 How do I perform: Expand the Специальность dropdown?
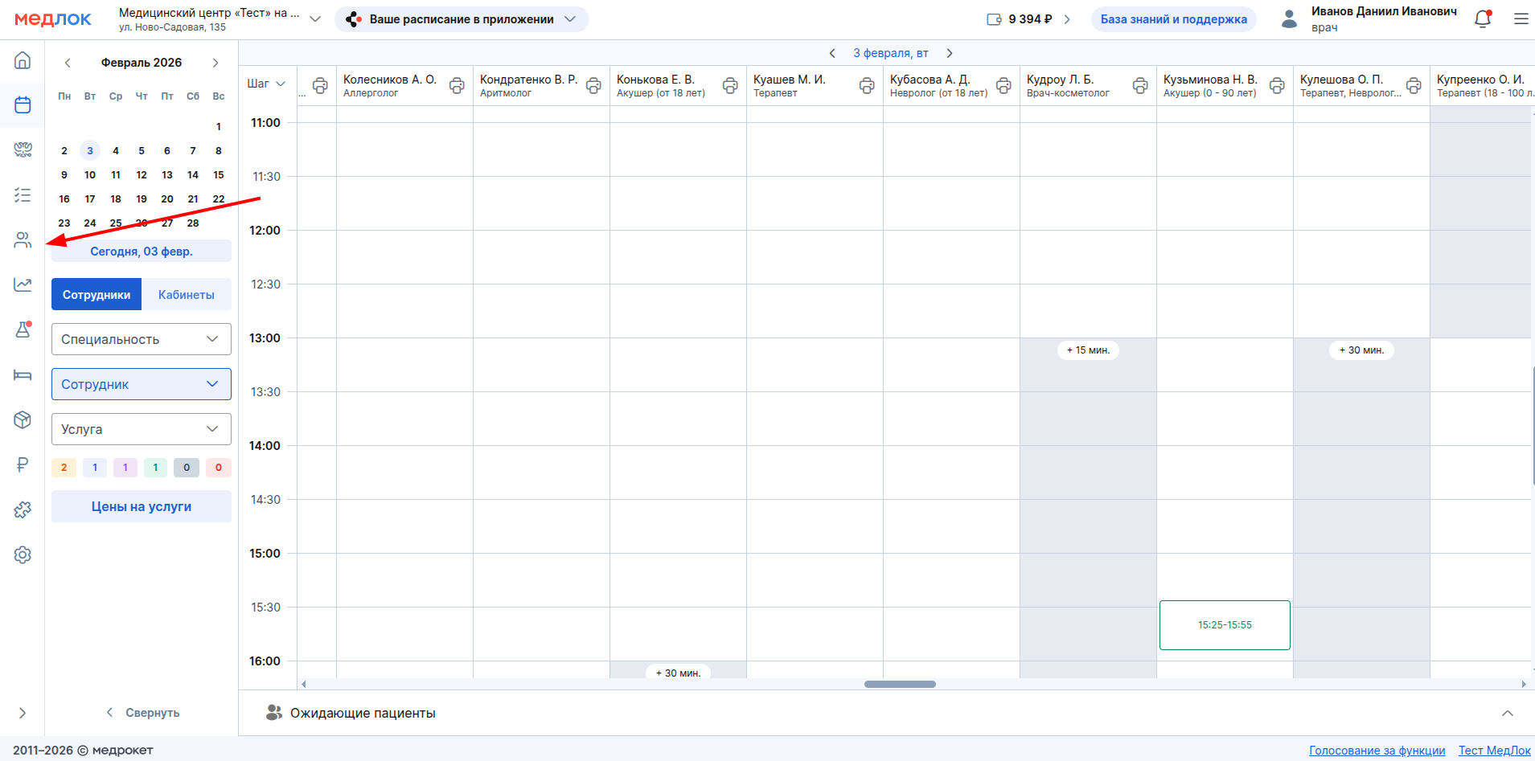click(142, 339)
